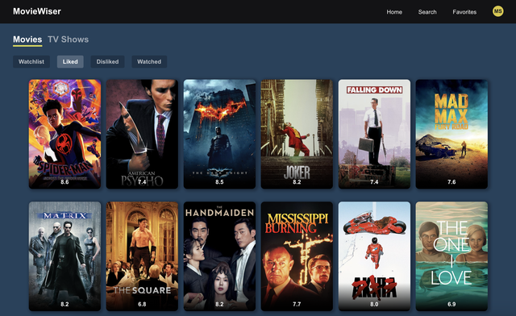516x316 pixels.
Task: Open the Mississippi Burning poster
Action: [297, 256]
